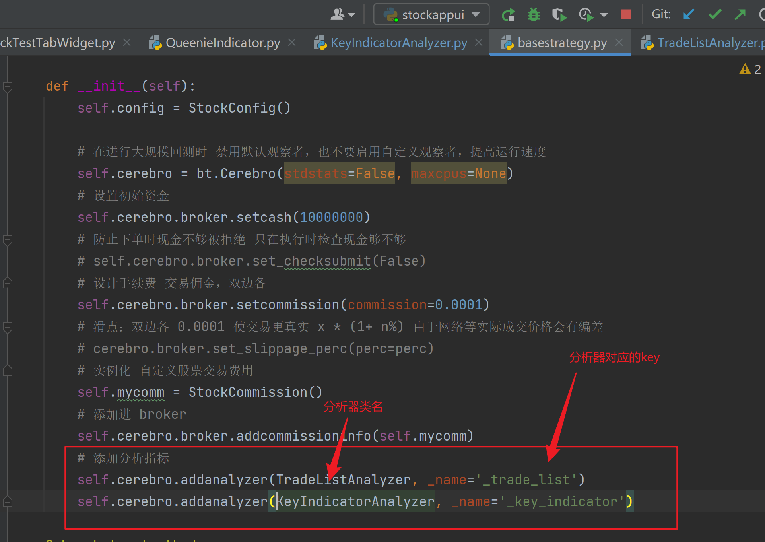Toggle fold marker beside 实例化 comment line
Screen dimensions: 765x542
[7, 371]
